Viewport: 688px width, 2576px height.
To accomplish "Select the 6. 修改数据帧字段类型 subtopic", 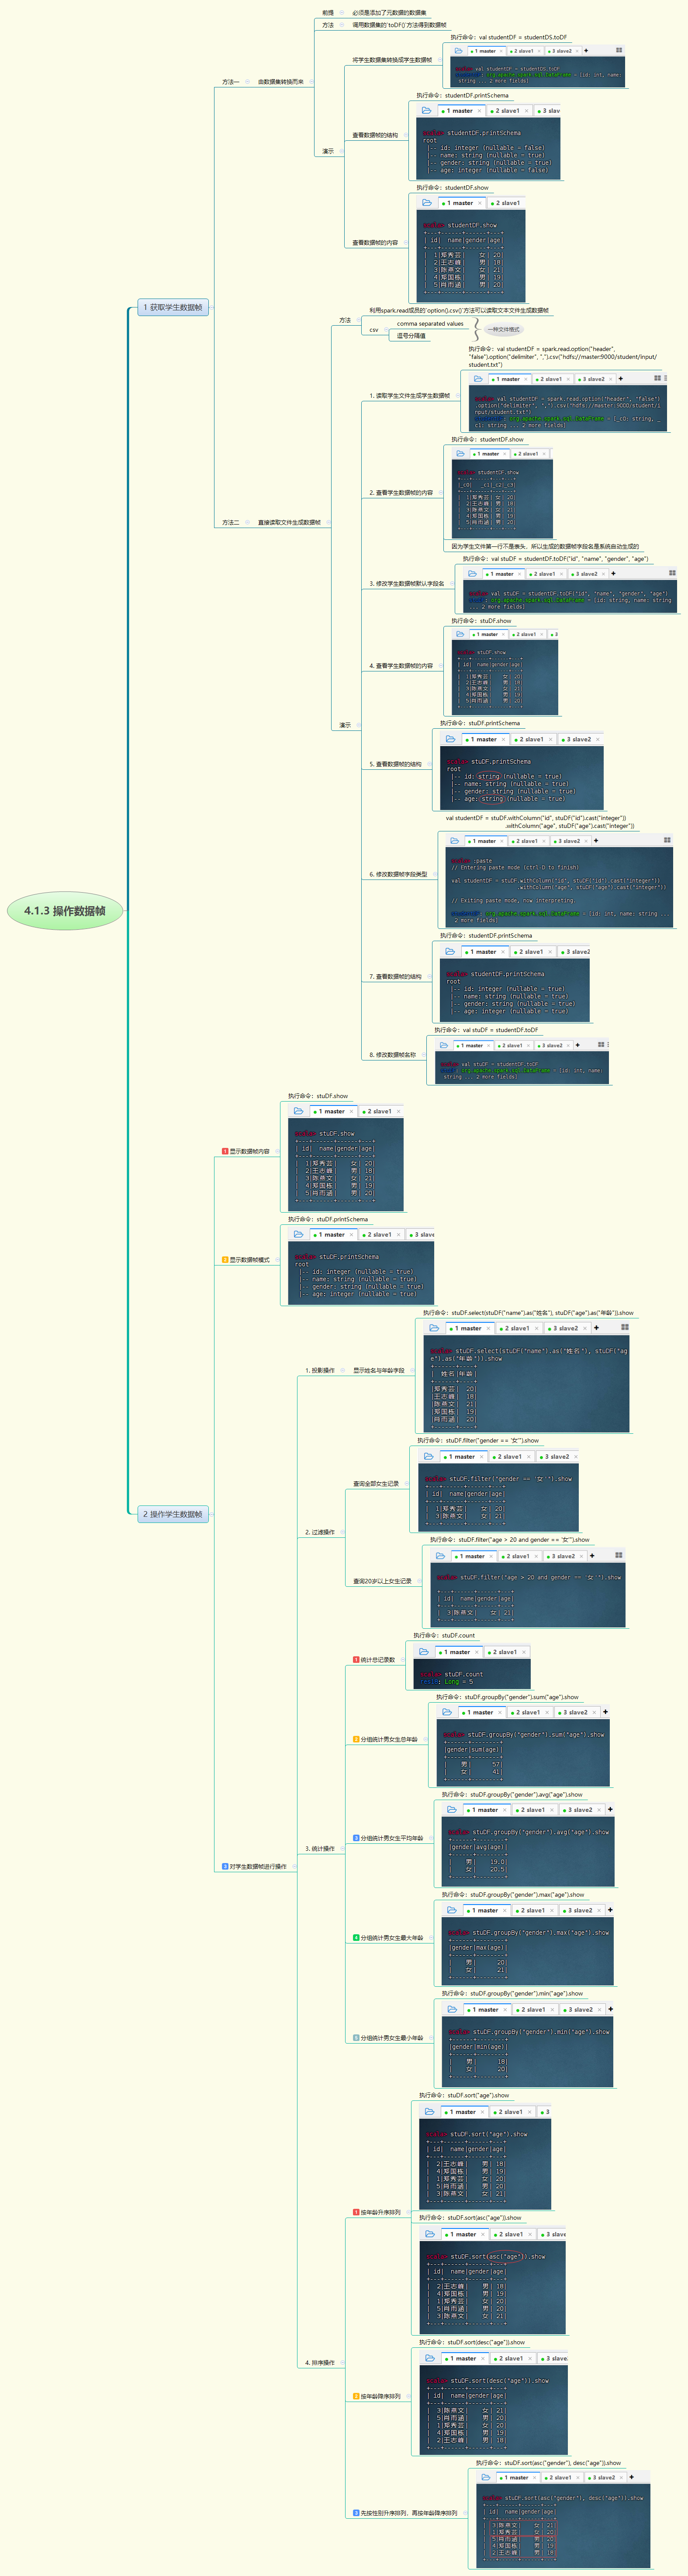I will click(398, 874).
